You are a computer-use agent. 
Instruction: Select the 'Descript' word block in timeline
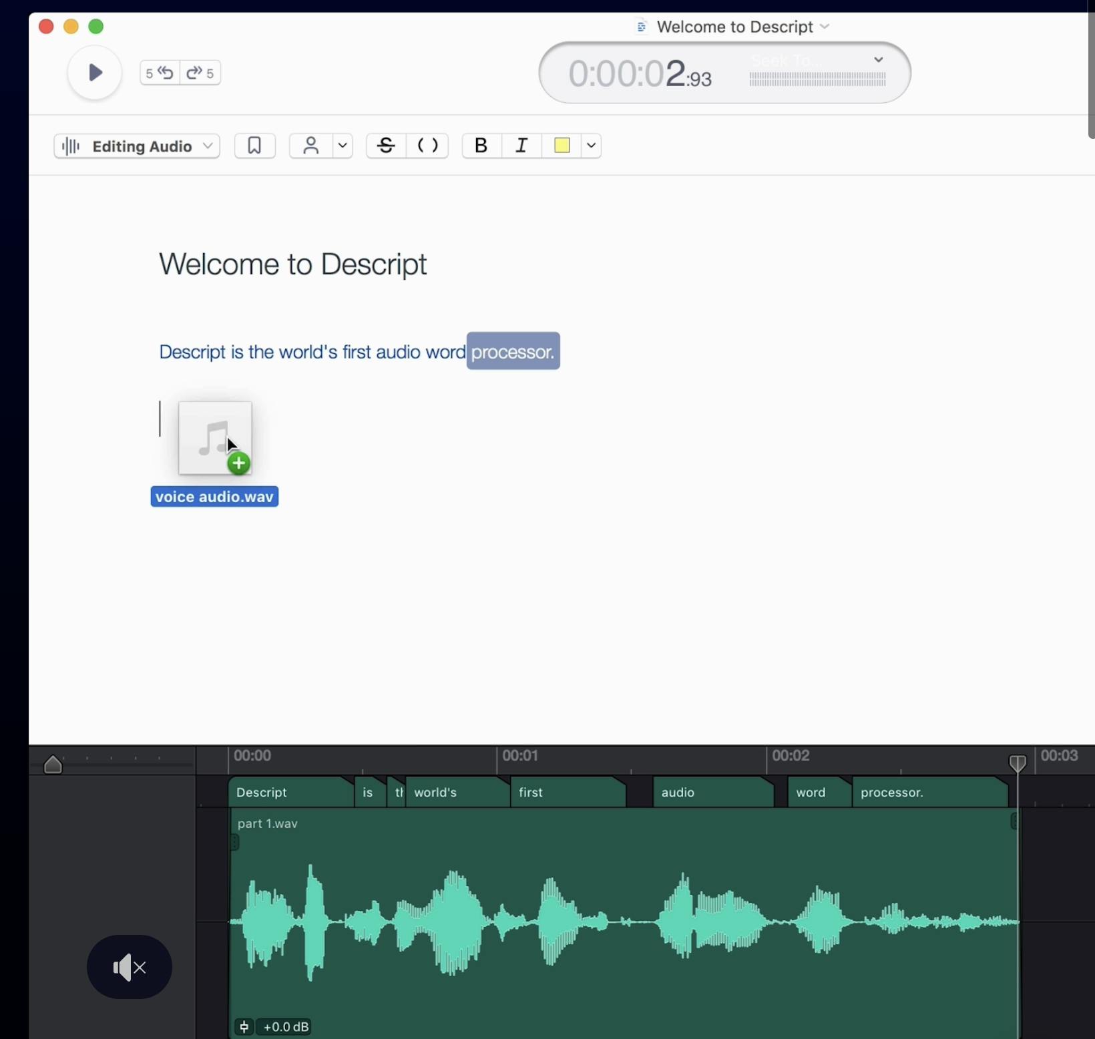click(291, 793)
